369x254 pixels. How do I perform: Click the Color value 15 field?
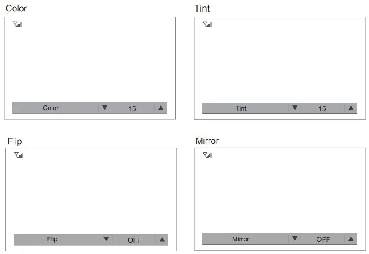[x=132, y=108]
